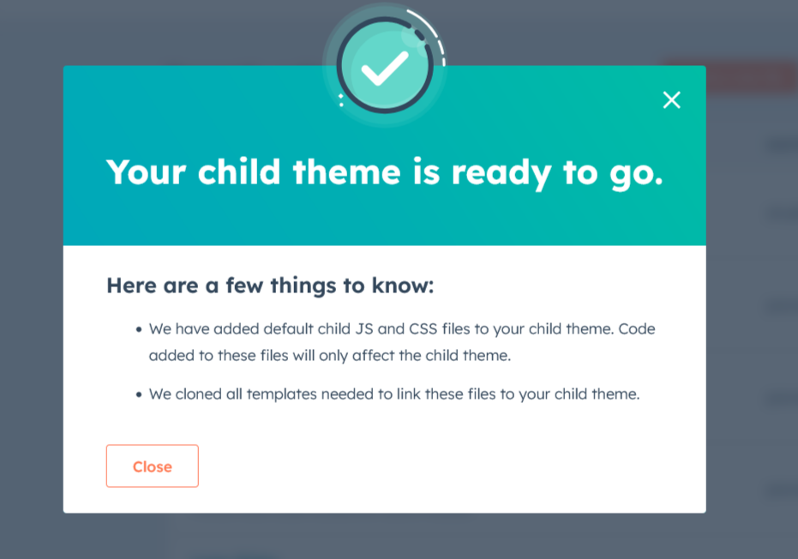This screenshot has width=798, height=559.
Task: Select the bullet about cloned templates
Action: tap(394, 395)
